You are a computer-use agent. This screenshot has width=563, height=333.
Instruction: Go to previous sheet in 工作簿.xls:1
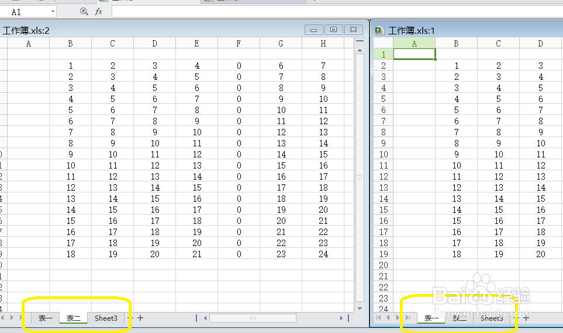pyautogui.click(x=388, y=318)
